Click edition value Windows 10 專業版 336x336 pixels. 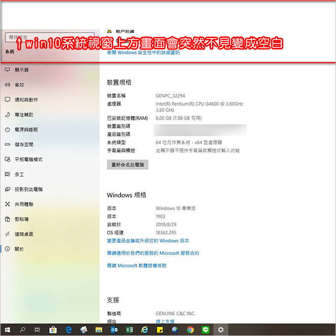point(175,209)
